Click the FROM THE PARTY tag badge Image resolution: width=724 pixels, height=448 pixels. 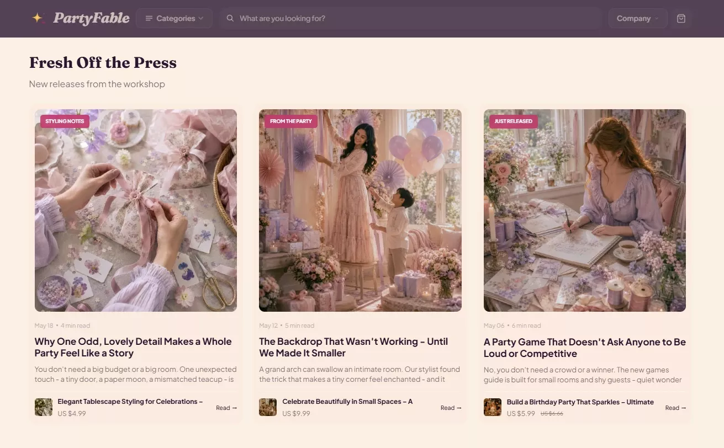(x=291, y=121)
